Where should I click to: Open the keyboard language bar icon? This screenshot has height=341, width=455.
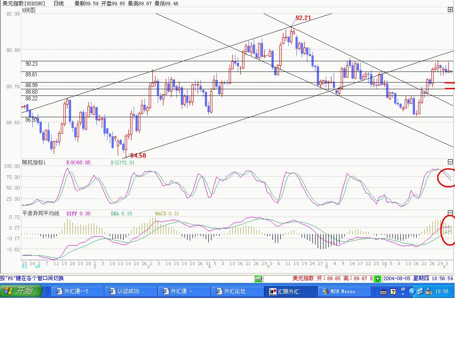point(383,292)
